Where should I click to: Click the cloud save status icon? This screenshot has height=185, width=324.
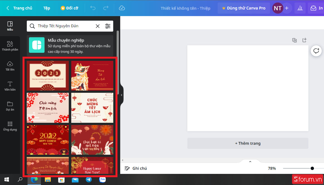point(122,8)
